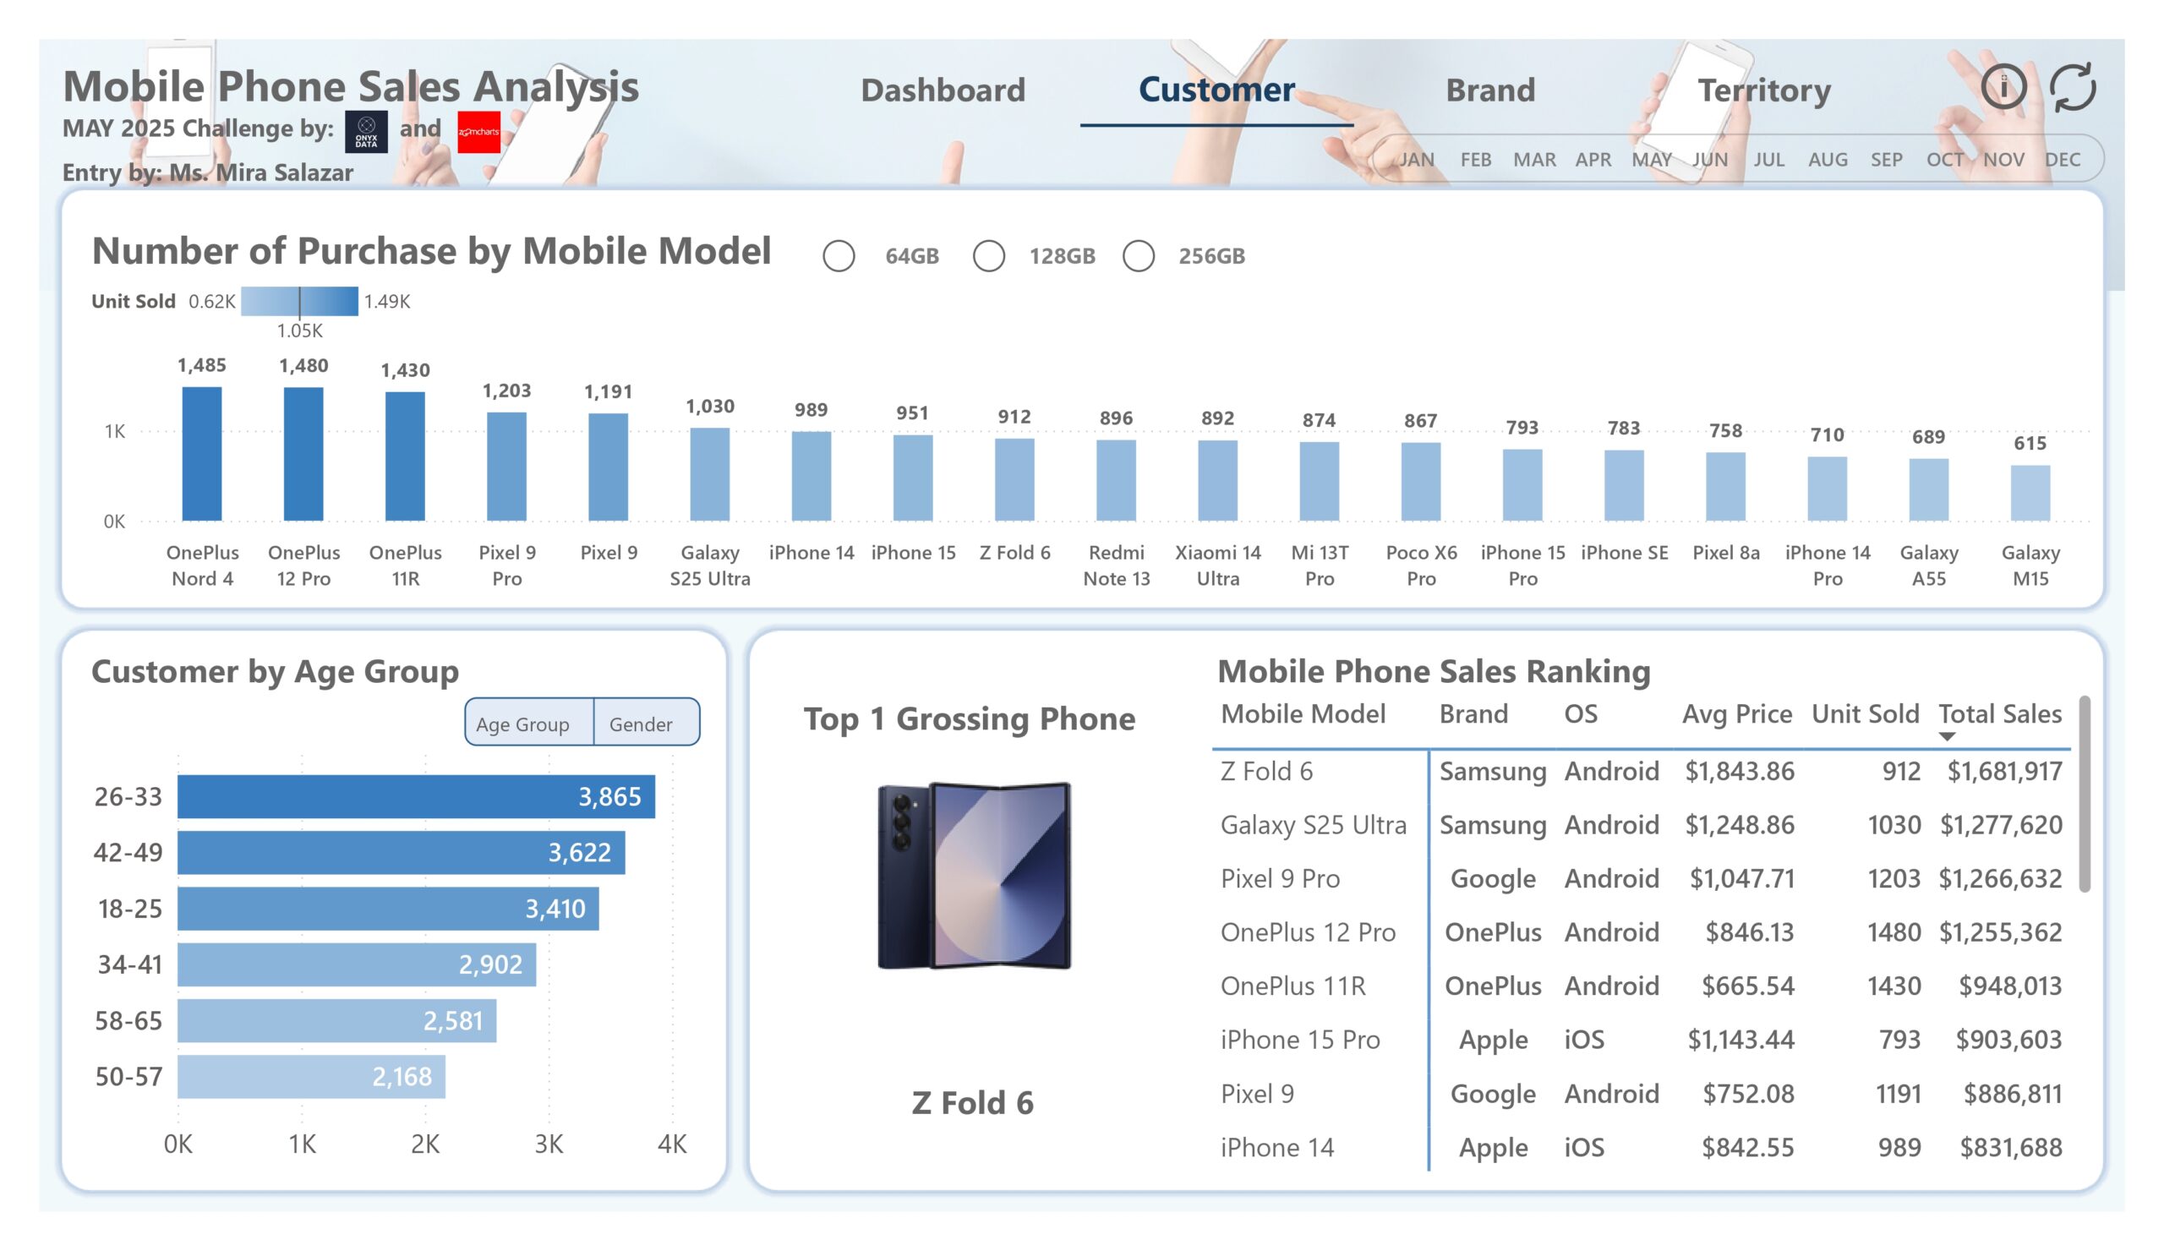Image resolution: width=2164 pixels, height=1251 pixels.
Task: Click the Z Fold 6 phone image
Action: tap(974, 875)
